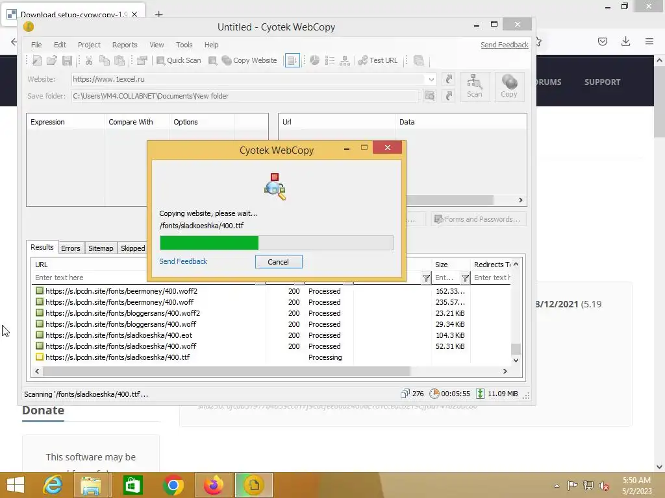Click the Test URL toolbar button
Image resolution: width=665 pixels, height=498 pixels.
[378, 60]
